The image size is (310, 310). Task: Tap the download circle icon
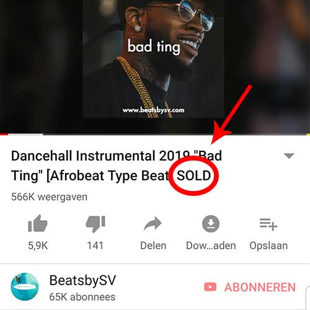coord(211,224)
